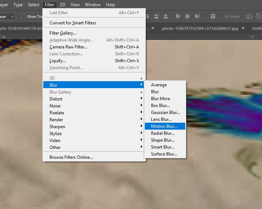
Task: Close the photo-1506797352304 document tab
Action: [x=243, y=28]
